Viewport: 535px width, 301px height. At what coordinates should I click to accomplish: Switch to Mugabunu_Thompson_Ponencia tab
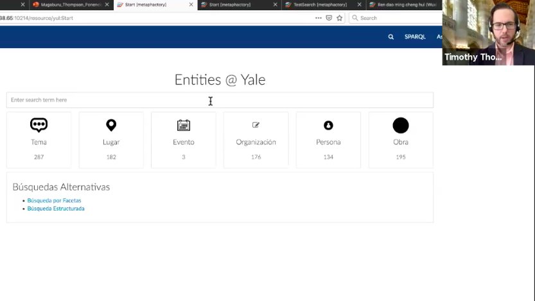point(71,4)
